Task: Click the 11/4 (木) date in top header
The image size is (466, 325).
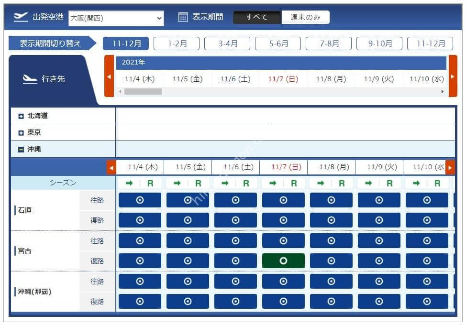Action: pos(140,79)
